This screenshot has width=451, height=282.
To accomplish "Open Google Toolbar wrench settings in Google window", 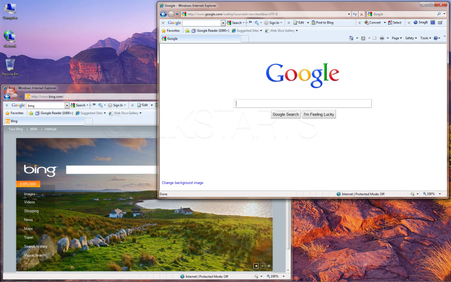I will [x=257, y=22].
